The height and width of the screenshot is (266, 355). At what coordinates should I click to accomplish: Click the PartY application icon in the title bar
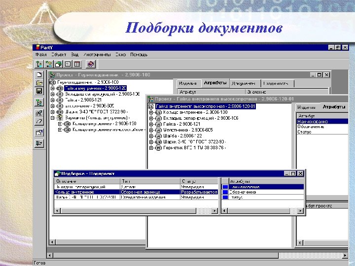tap(38, 47)
